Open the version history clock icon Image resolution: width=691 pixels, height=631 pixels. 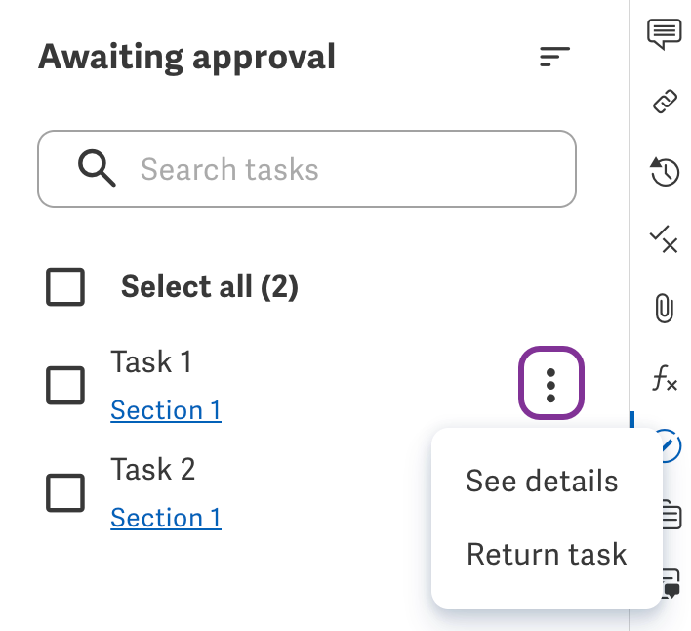pyautogui.click(x=665, y=172)
